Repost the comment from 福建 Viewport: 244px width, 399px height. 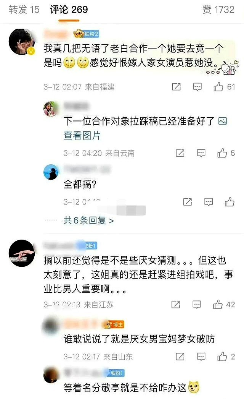(176, 87)
